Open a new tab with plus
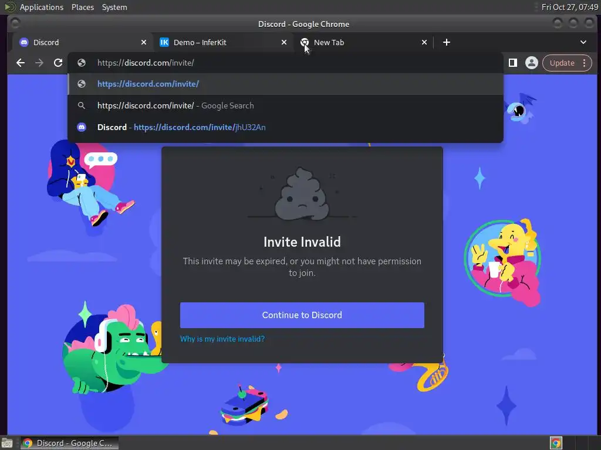The height and width of the screenshot is (450, 601). tap(447, 42)
